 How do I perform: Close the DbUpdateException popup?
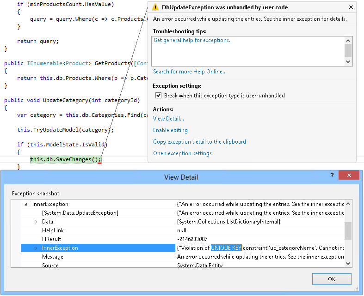pyautogui.click(x=351, y=7)
